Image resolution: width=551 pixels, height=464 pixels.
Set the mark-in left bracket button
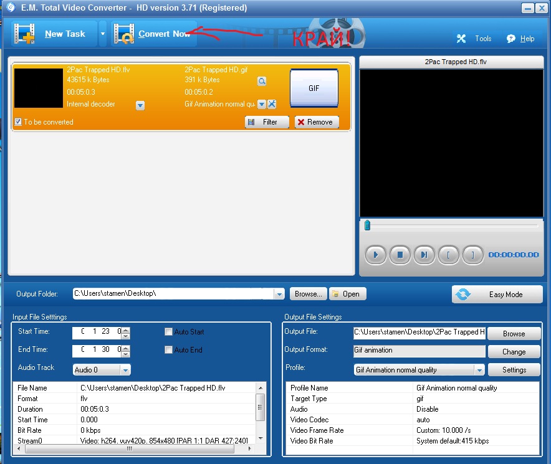click(448, 255)
